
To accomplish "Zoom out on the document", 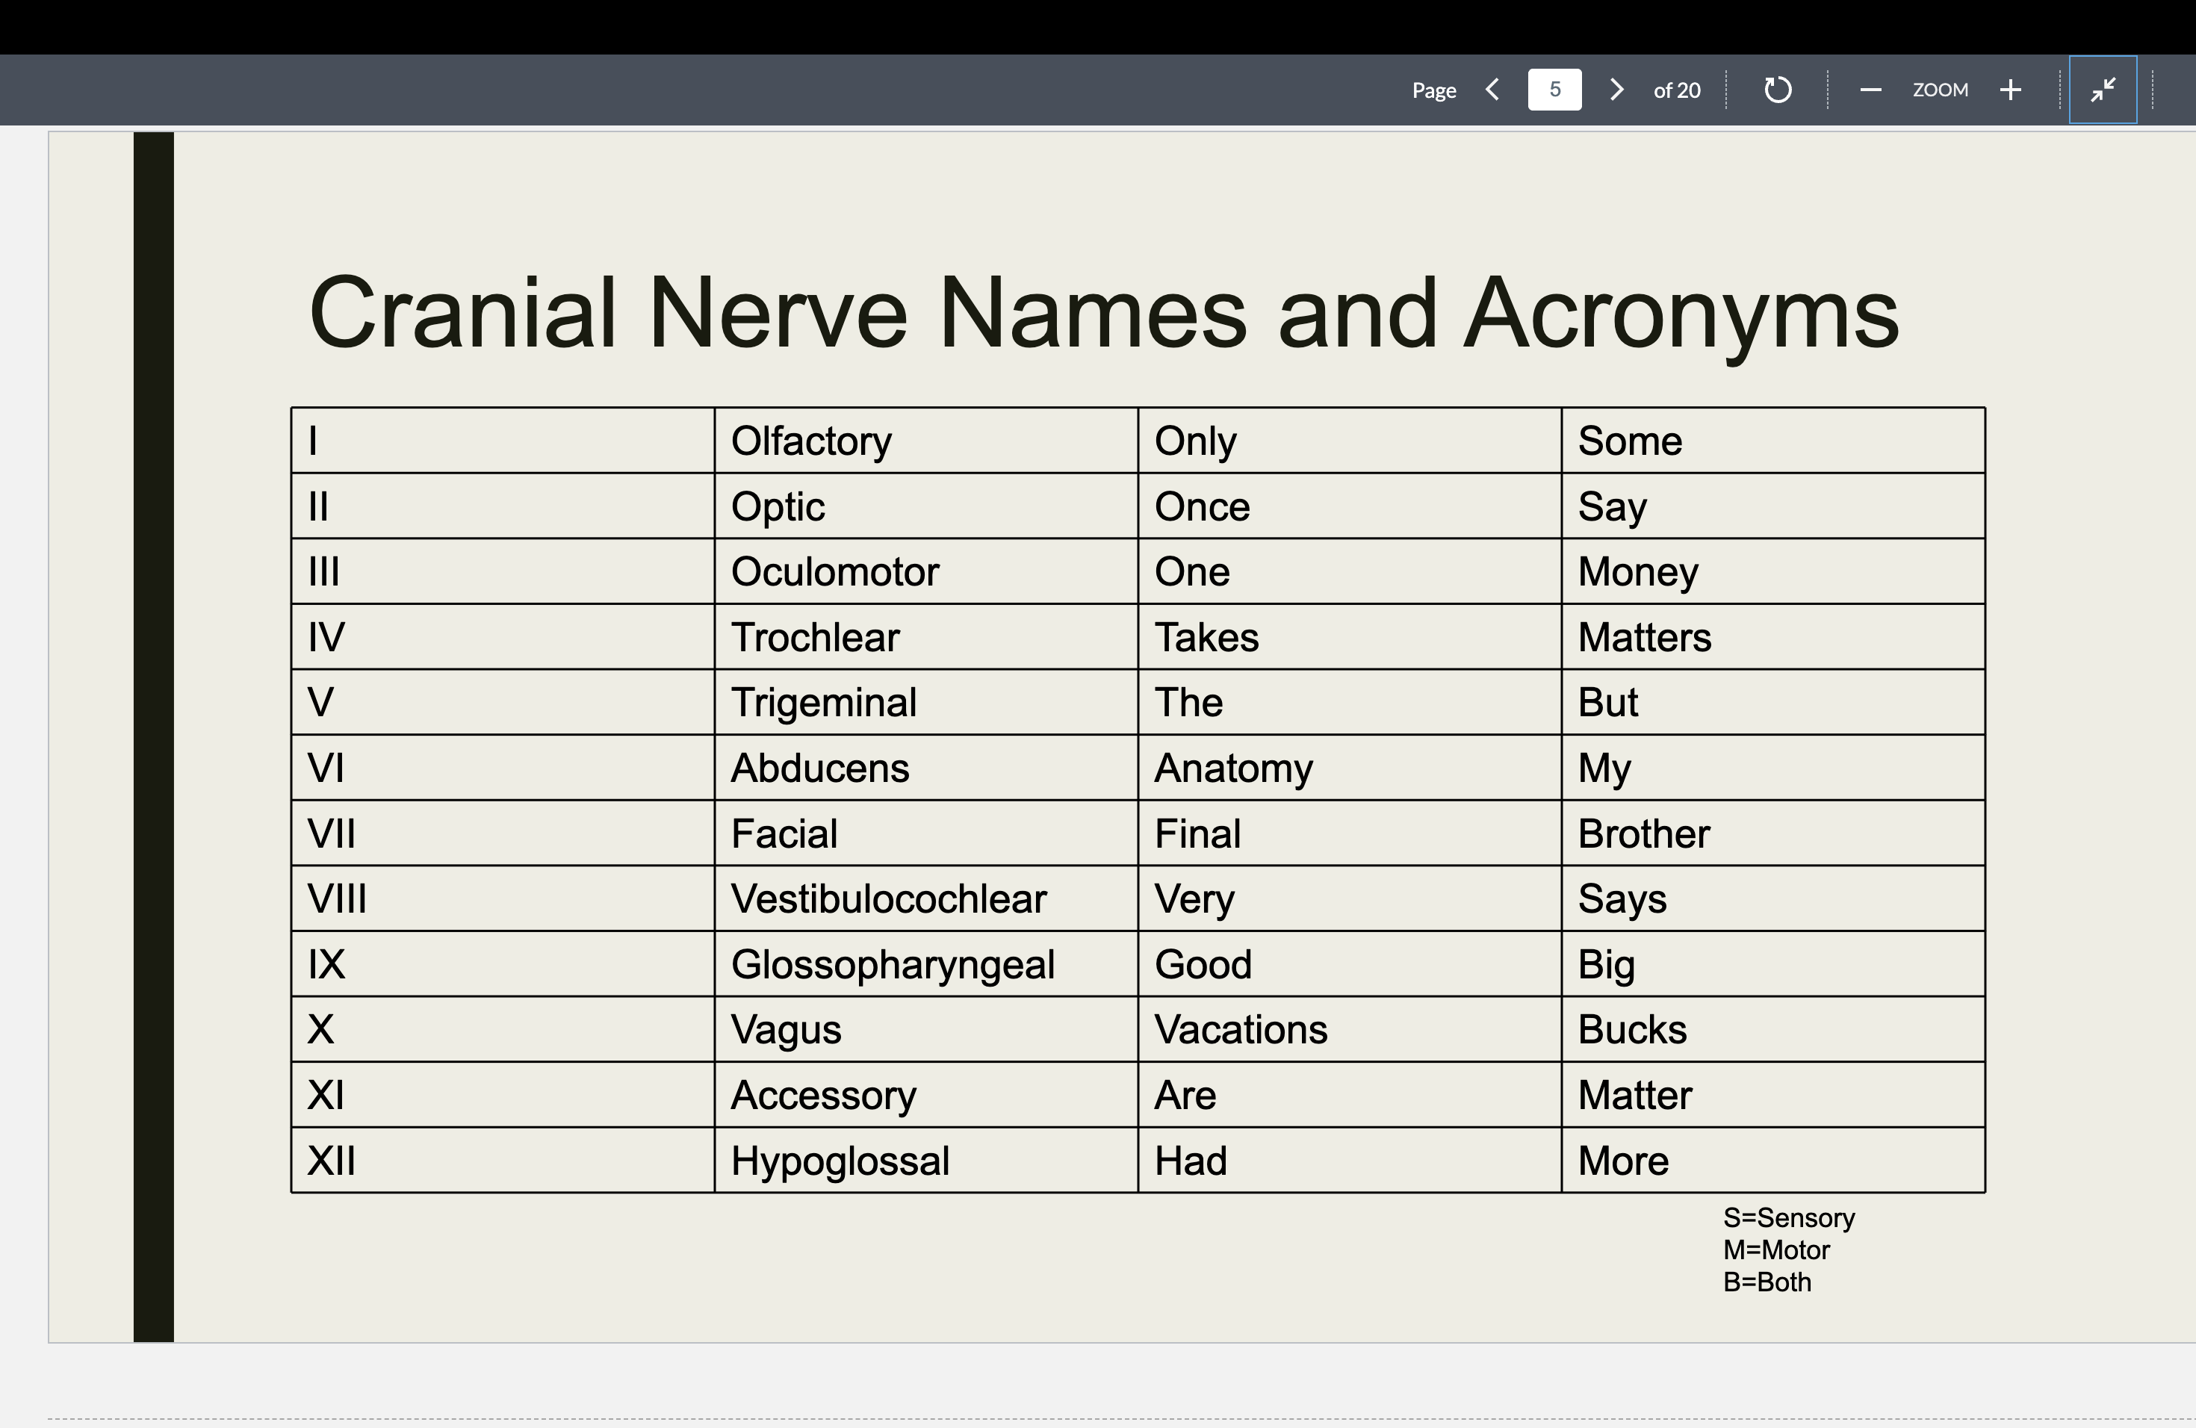I will (x=1870, y=90).
